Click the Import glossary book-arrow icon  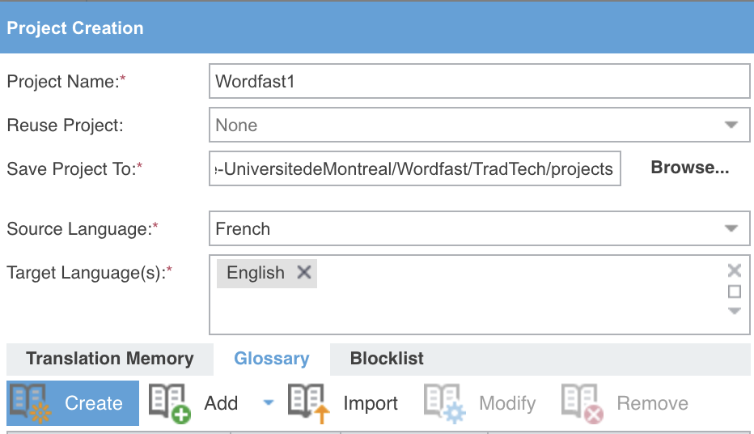point(309,403)
